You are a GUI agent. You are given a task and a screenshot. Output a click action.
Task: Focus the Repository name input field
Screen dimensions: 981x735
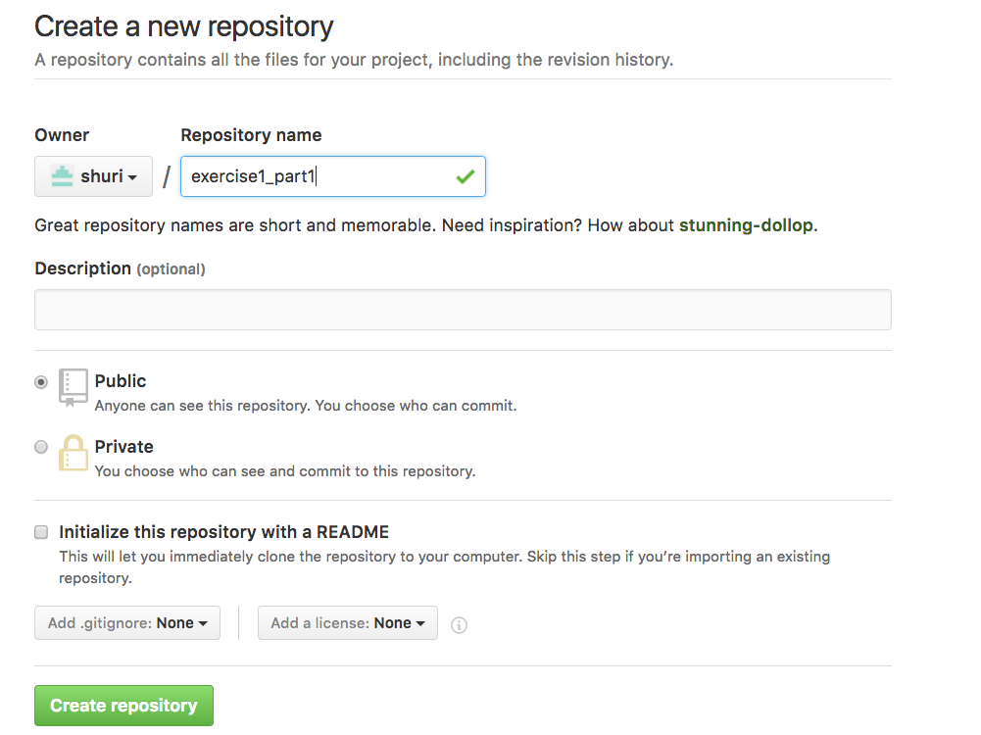tap(333, 176)
